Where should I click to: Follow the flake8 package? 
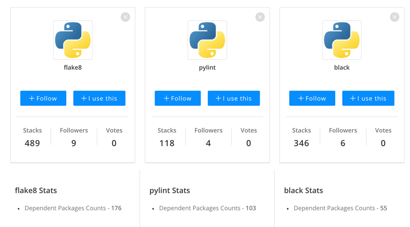click(x=43, y=98)
